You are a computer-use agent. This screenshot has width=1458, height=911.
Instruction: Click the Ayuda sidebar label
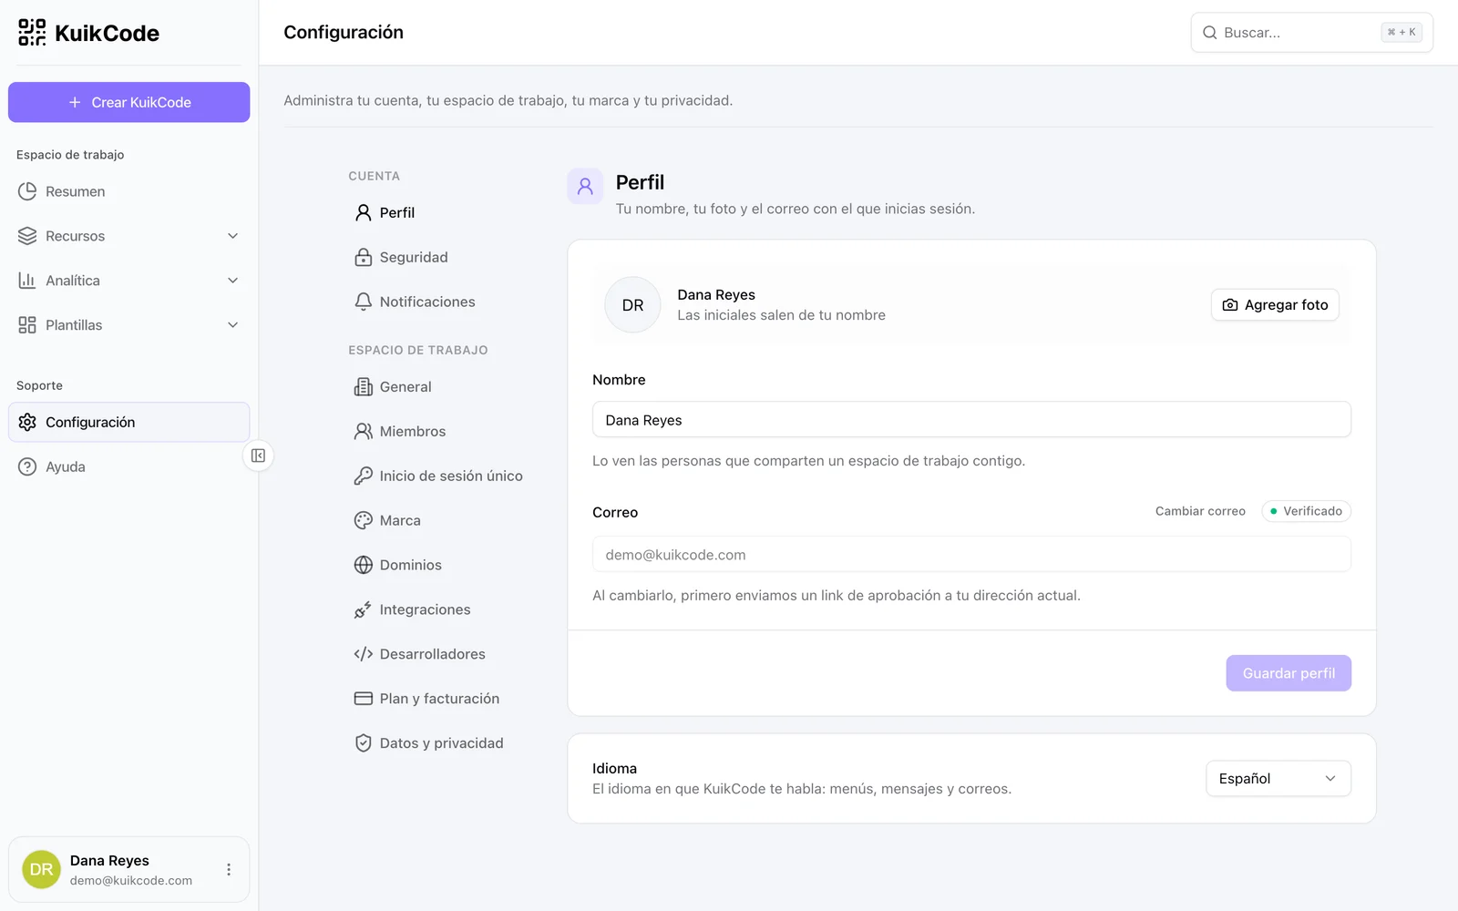click(66, 466)
